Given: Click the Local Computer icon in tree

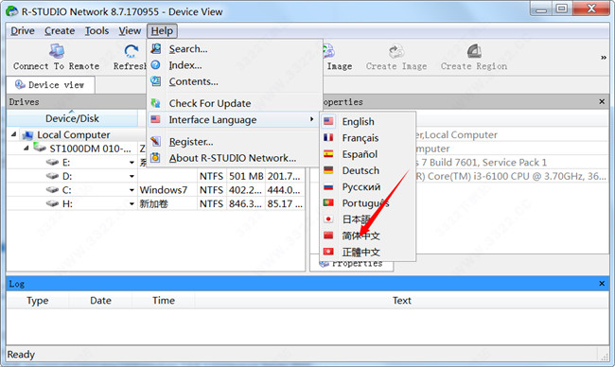Looking at the screenshot, I should click(27, 135).
